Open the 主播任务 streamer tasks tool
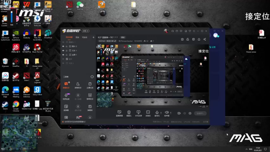270x152 pixels. pos(90,85)
